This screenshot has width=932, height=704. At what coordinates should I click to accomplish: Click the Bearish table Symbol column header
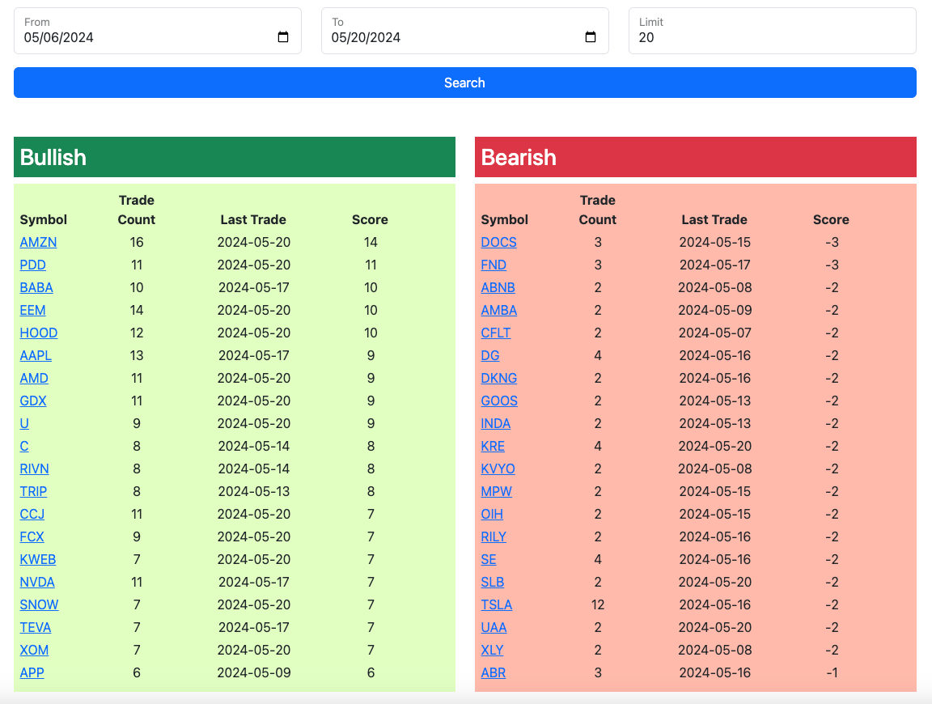(x=505, y=219)
